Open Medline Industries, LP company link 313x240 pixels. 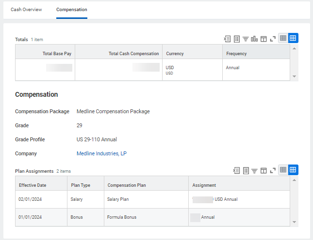[x=101, y=154]
